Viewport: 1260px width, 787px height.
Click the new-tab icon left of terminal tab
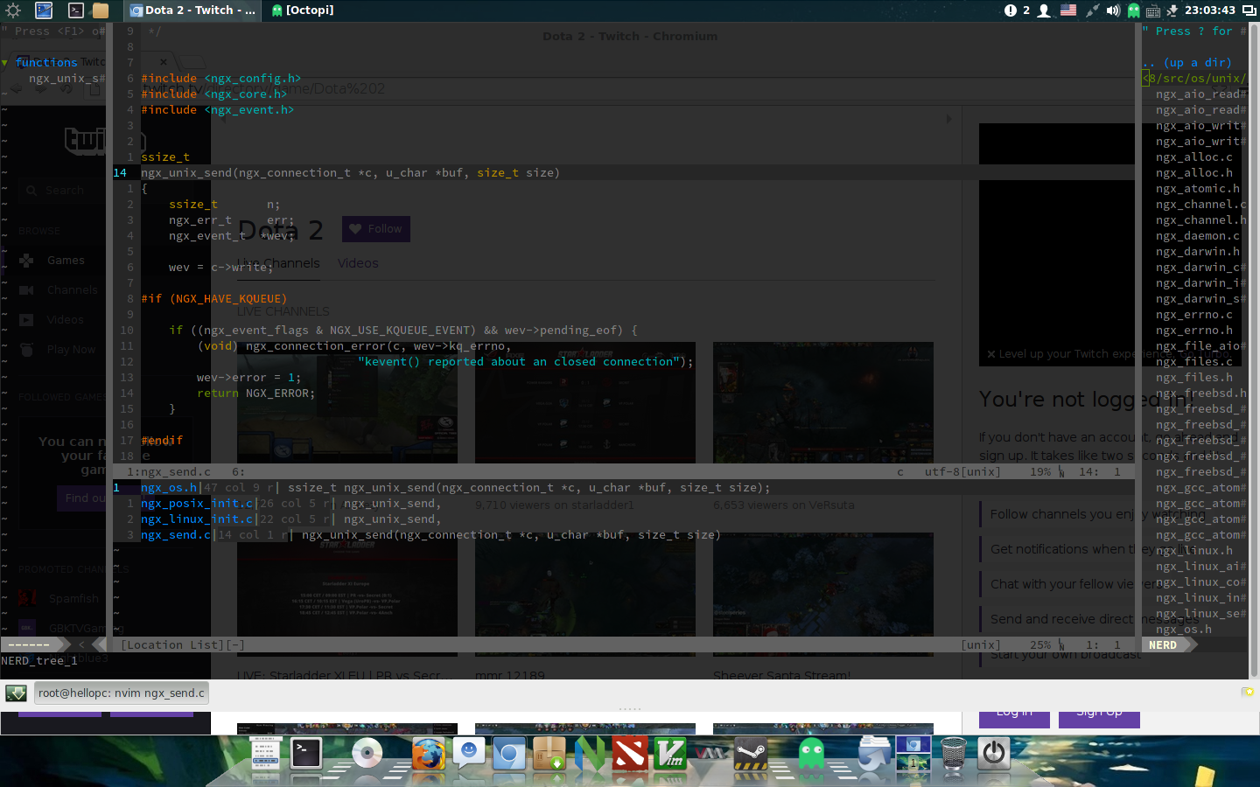coord(16,693)
